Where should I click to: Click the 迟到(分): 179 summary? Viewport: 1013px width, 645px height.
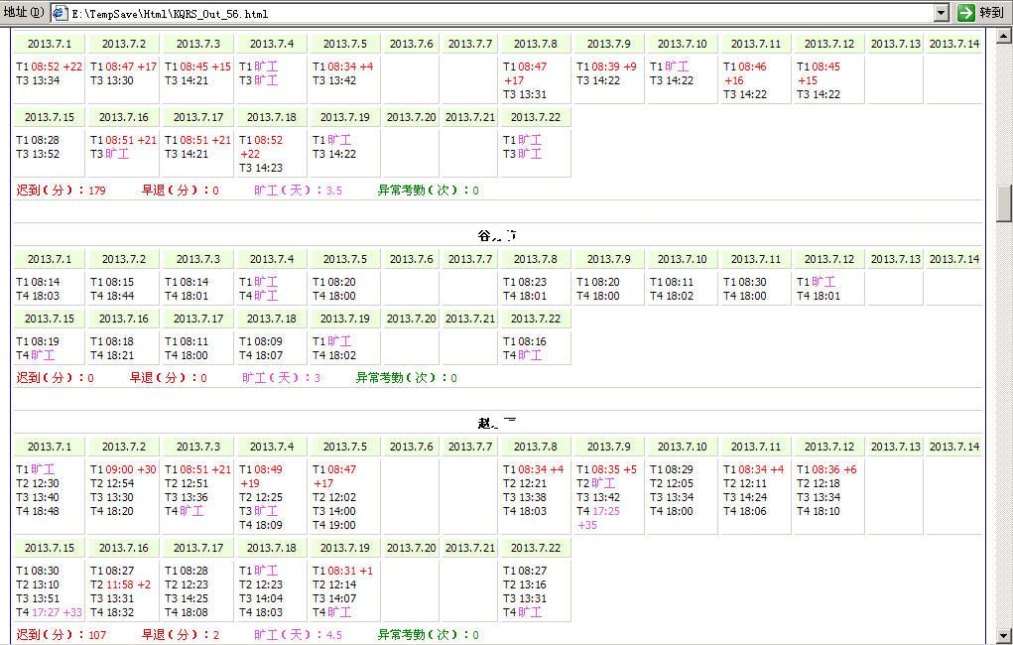61,191
